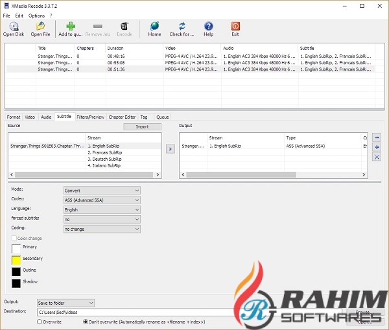Open the Options menu

(36, 16)
